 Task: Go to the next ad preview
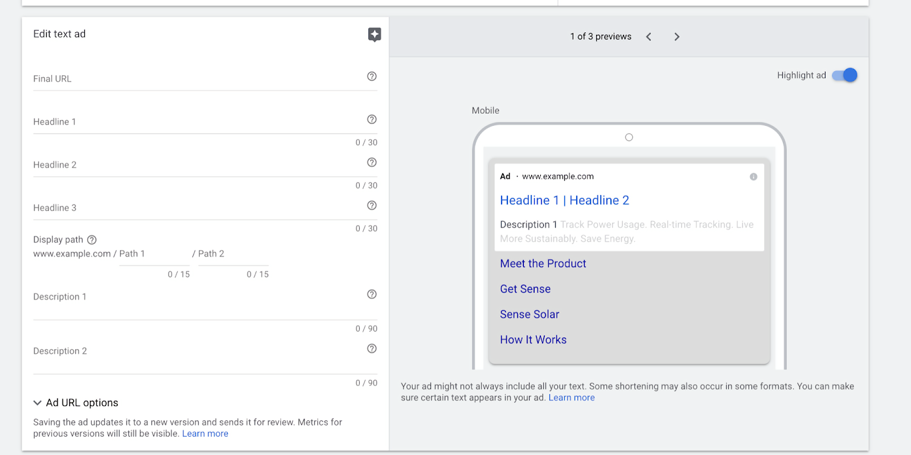pyautogui.click(x=676, y=37)
